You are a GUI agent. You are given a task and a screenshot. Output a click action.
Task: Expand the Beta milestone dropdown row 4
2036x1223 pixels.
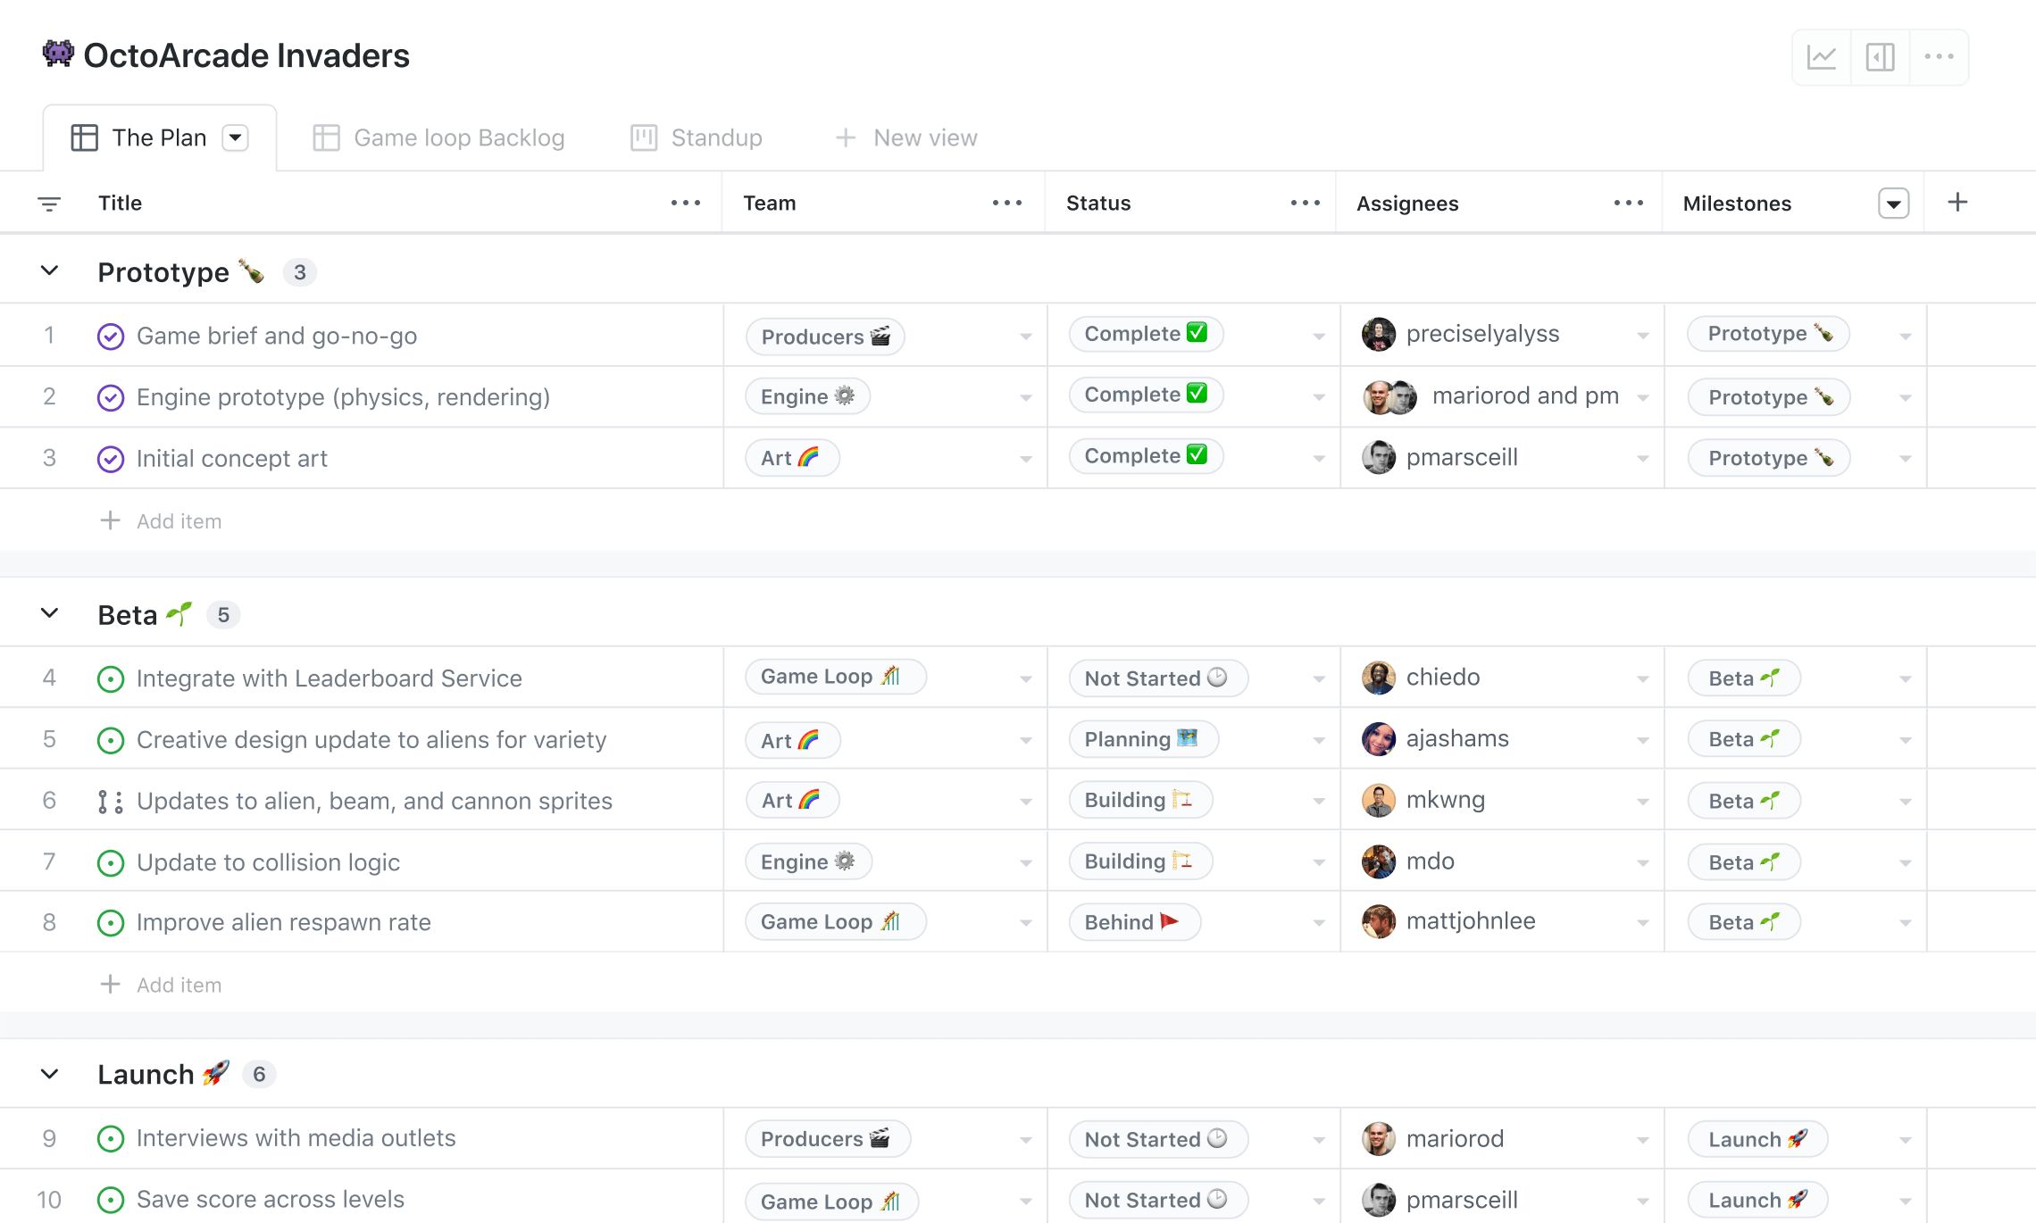[1907, 678]
